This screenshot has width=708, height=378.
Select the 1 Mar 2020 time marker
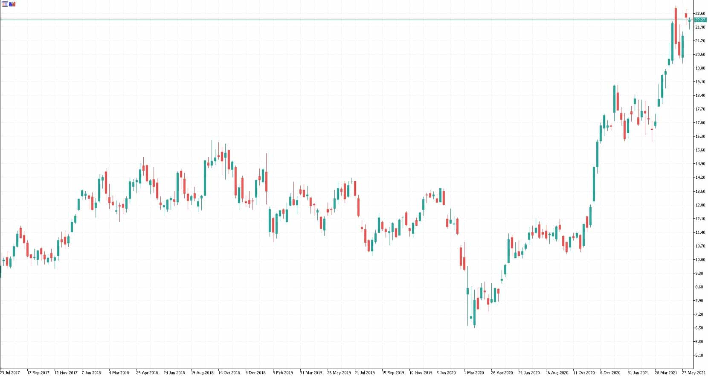point(474,372)
